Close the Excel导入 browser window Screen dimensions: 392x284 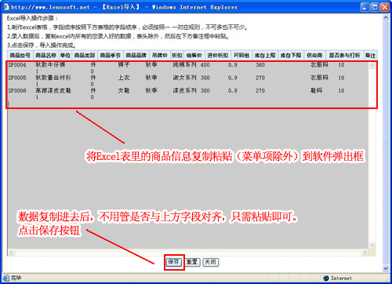click(385, 7)
